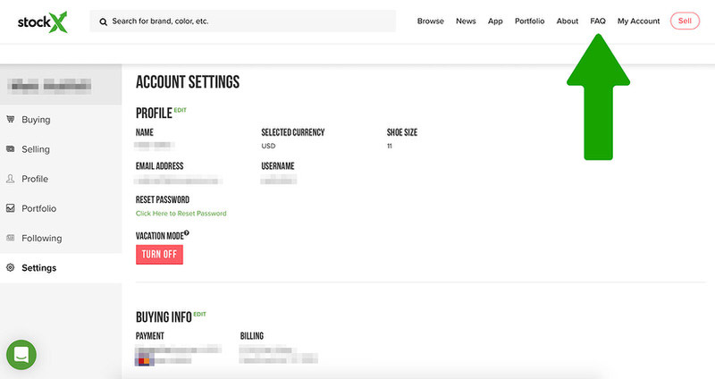Image resolution: width=715 pixels, height=379 pixels.
Task: Select Profile in sidebar
Action: (x=35, y=179)
